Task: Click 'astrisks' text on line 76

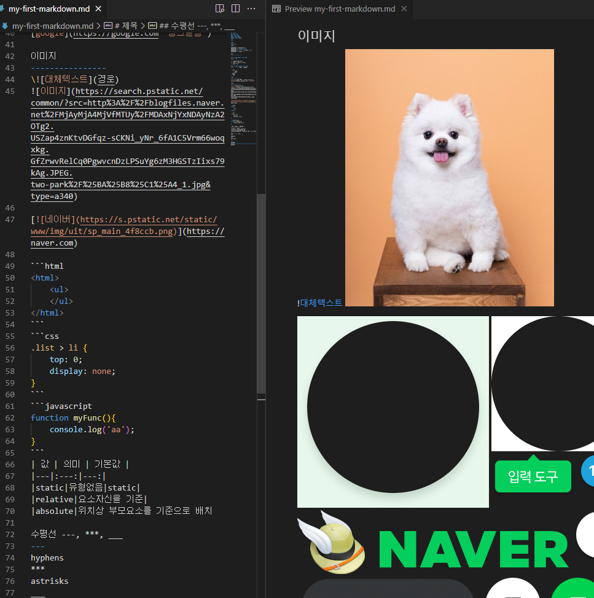Action: pyautogui.click(x=50, y=581)
